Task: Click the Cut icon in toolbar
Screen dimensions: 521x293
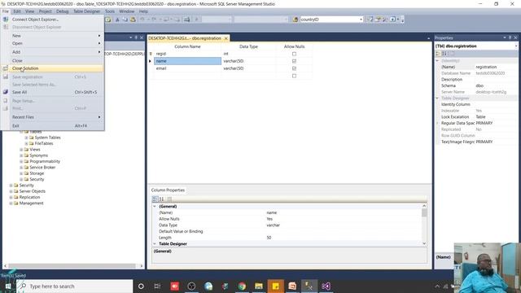Action: coord(117,20)
